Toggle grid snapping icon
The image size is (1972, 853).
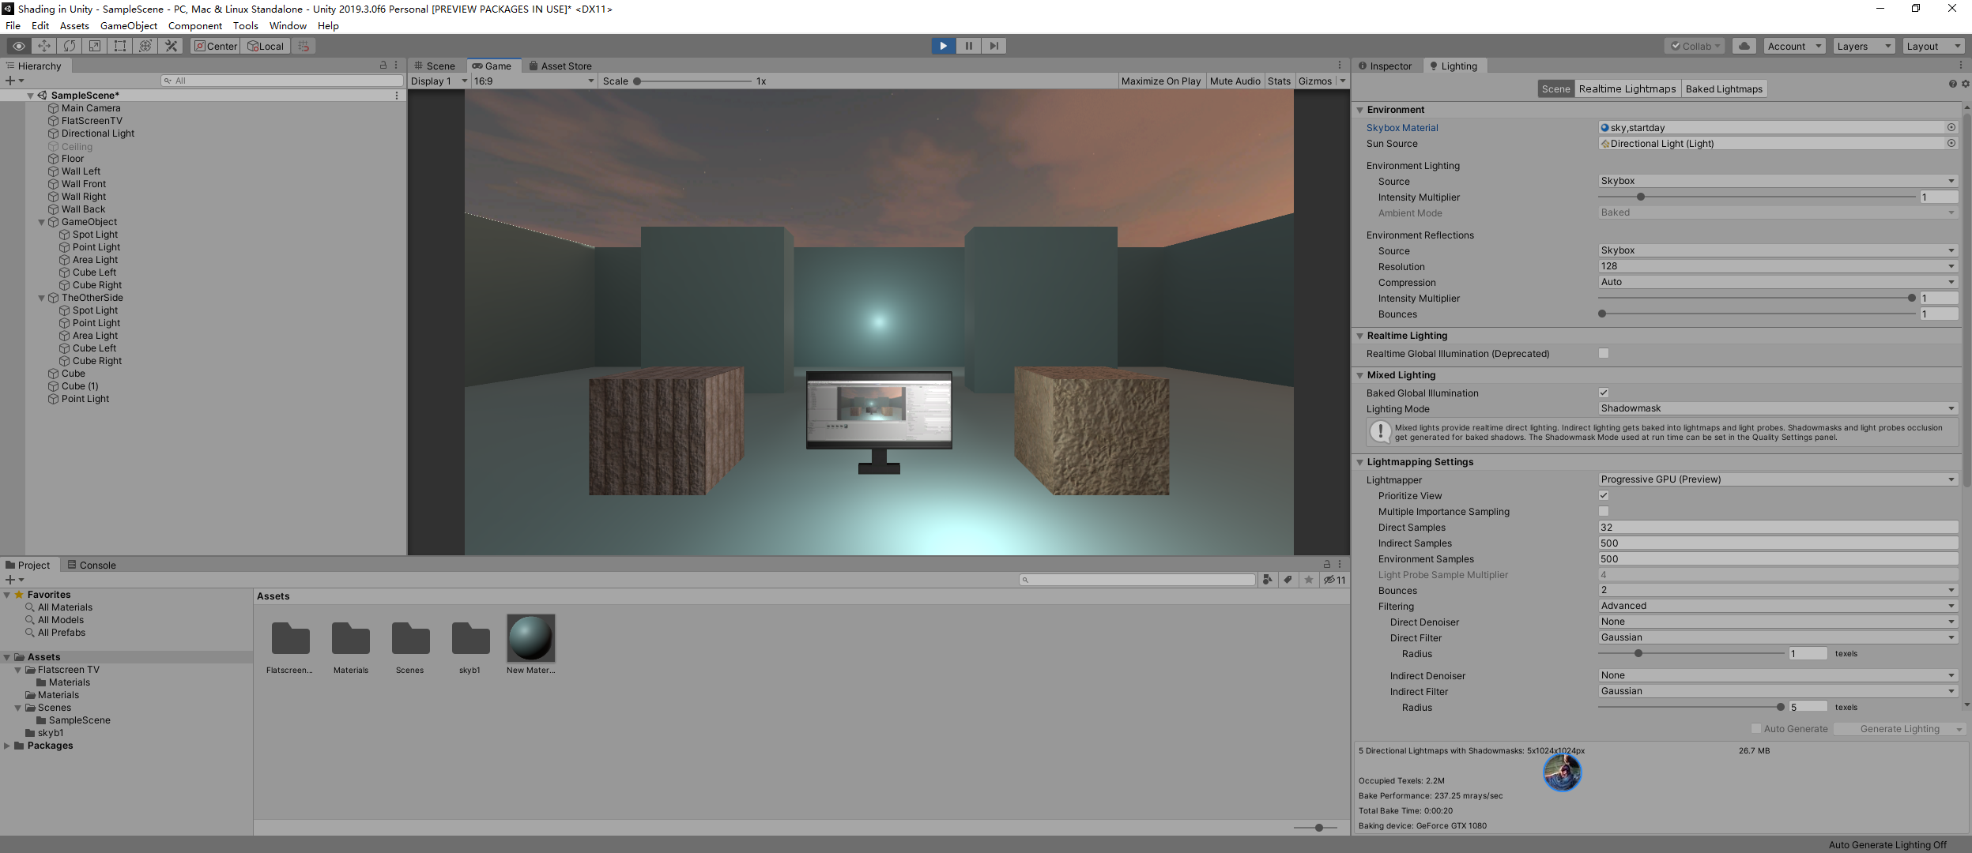(x=304, y=46)
